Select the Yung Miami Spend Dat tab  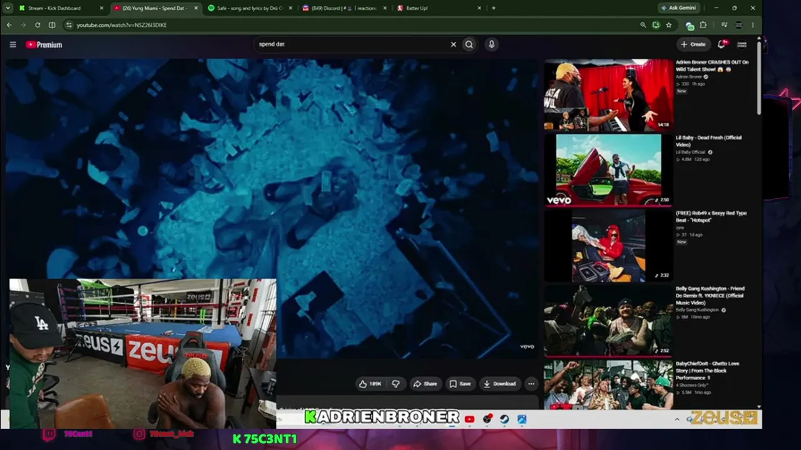click(156, 8)
